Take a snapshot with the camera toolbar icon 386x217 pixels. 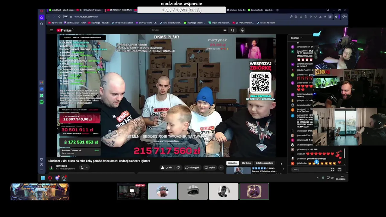click(301, 17)
